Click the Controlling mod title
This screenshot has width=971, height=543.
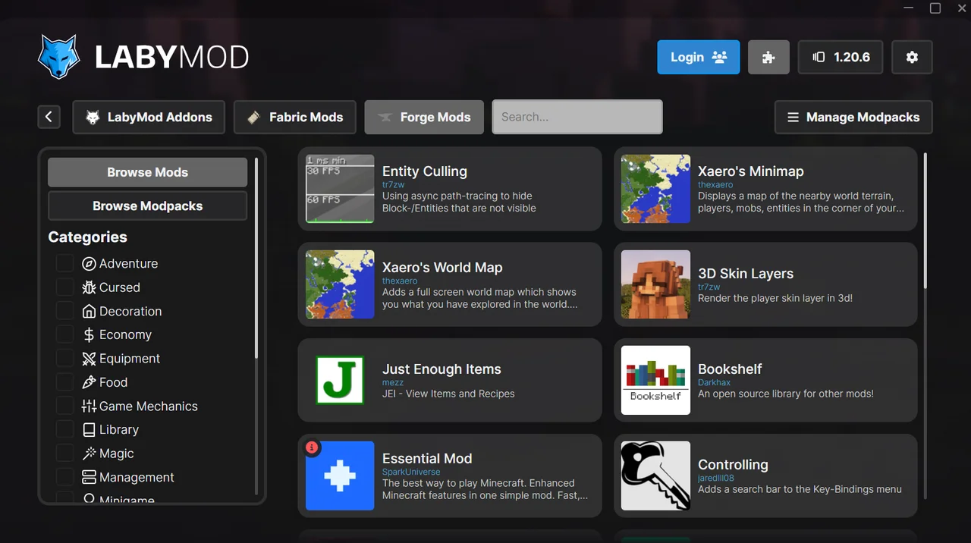tap(733, 465)
